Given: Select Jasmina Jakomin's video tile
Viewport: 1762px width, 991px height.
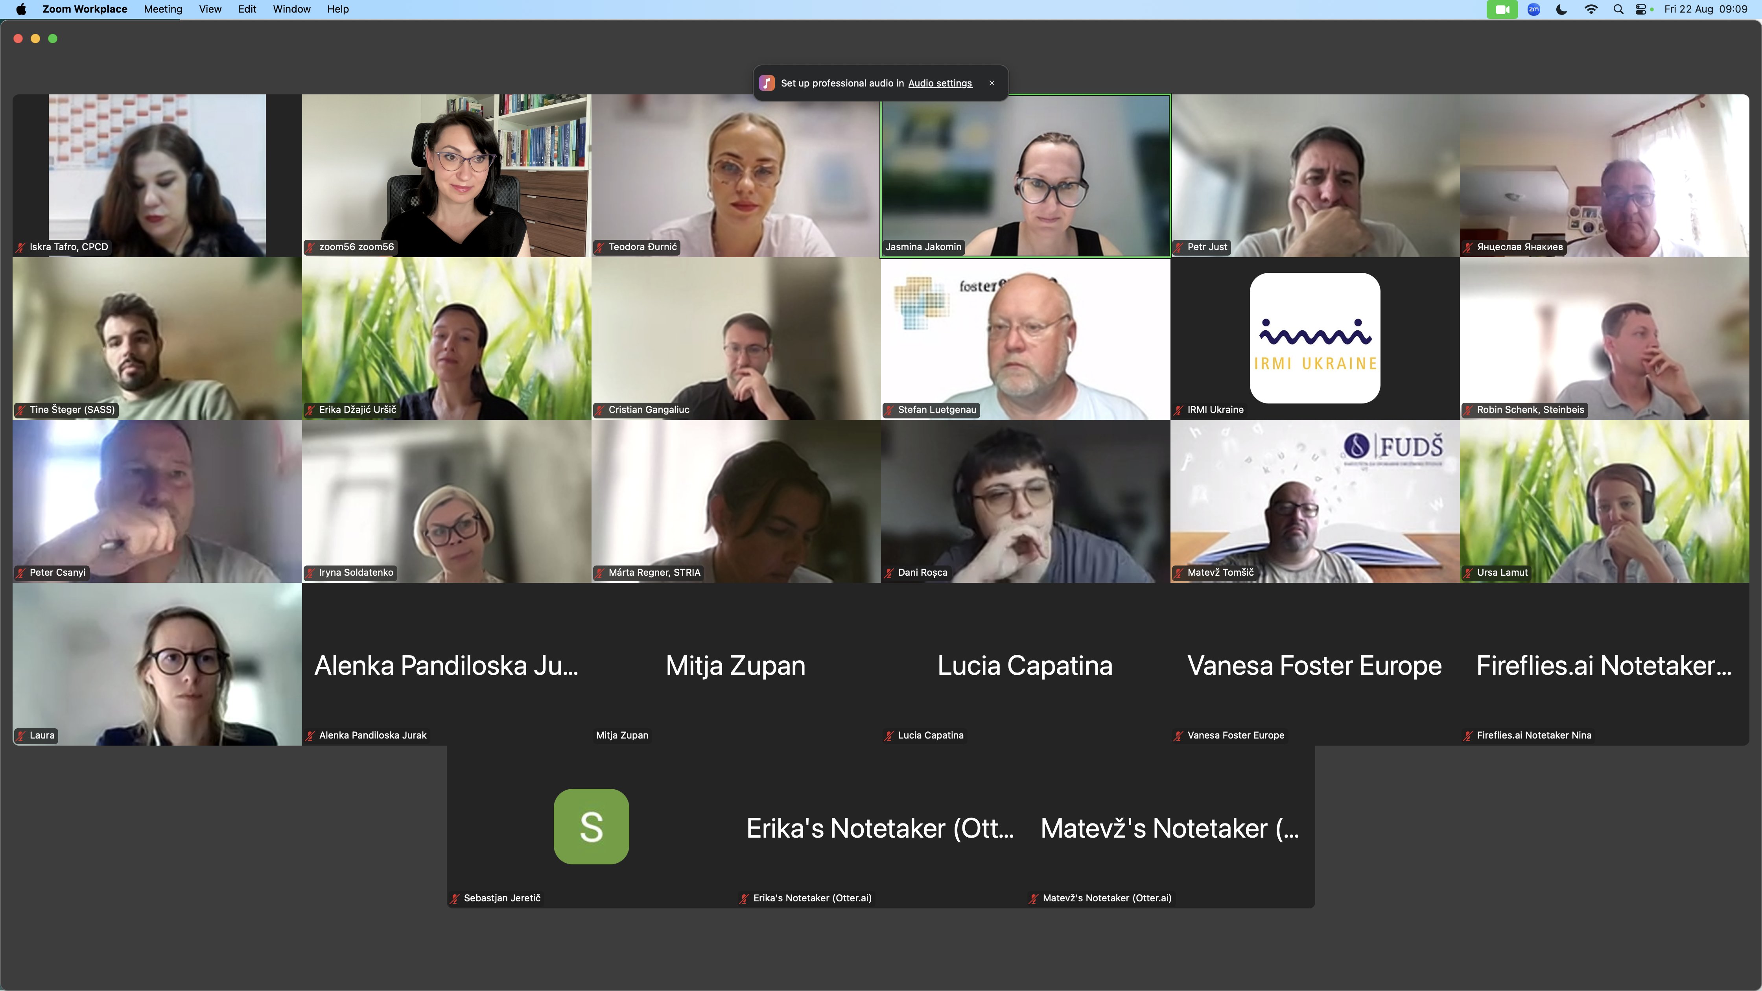Looking at the screenshot, I should point(1025,176).
